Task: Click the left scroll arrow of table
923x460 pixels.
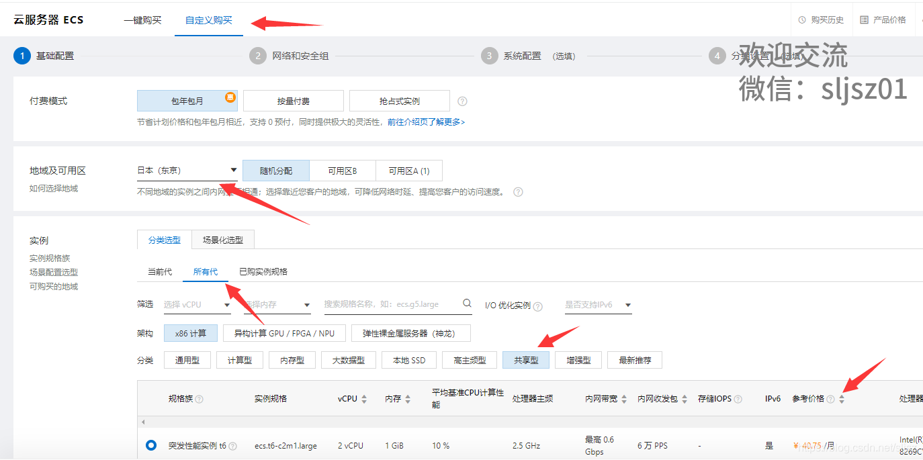Action: 142,422
